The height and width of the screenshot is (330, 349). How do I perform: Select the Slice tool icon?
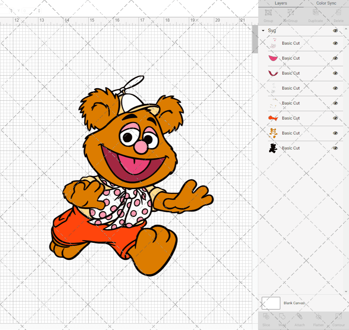[266, 316]
